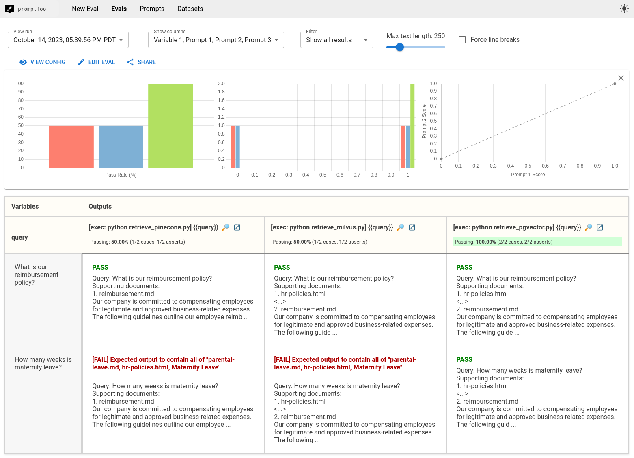
Task: Open external link icon for retrieve_pgvector prompt
Action: click(600, 227)
